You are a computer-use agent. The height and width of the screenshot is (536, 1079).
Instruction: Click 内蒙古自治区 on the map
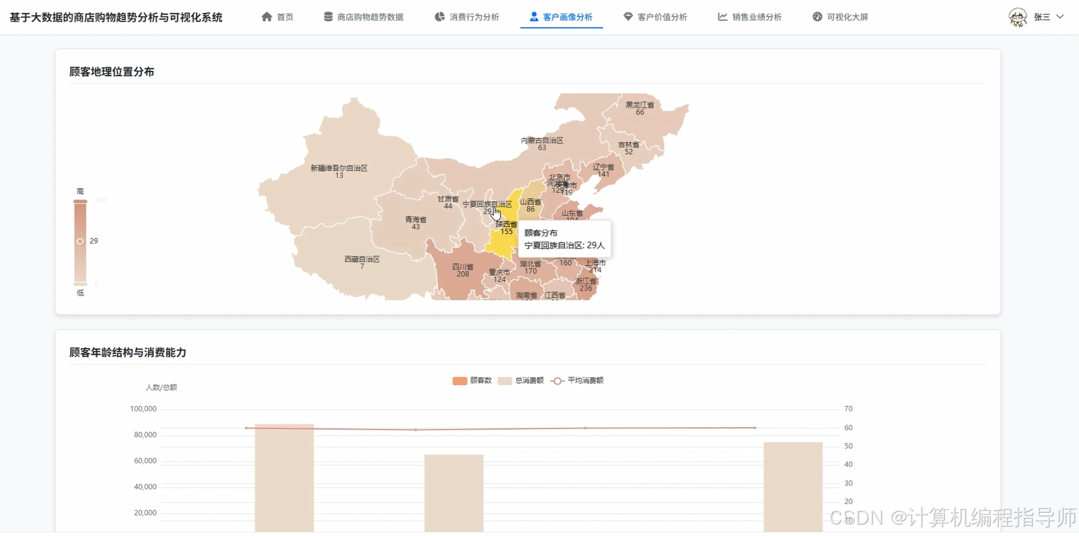click(x=542, y=144)
